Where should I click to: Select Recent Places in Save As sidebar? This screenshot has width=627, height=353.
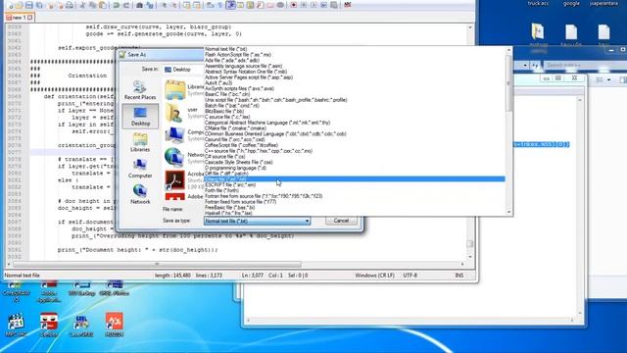pos(140,90)
